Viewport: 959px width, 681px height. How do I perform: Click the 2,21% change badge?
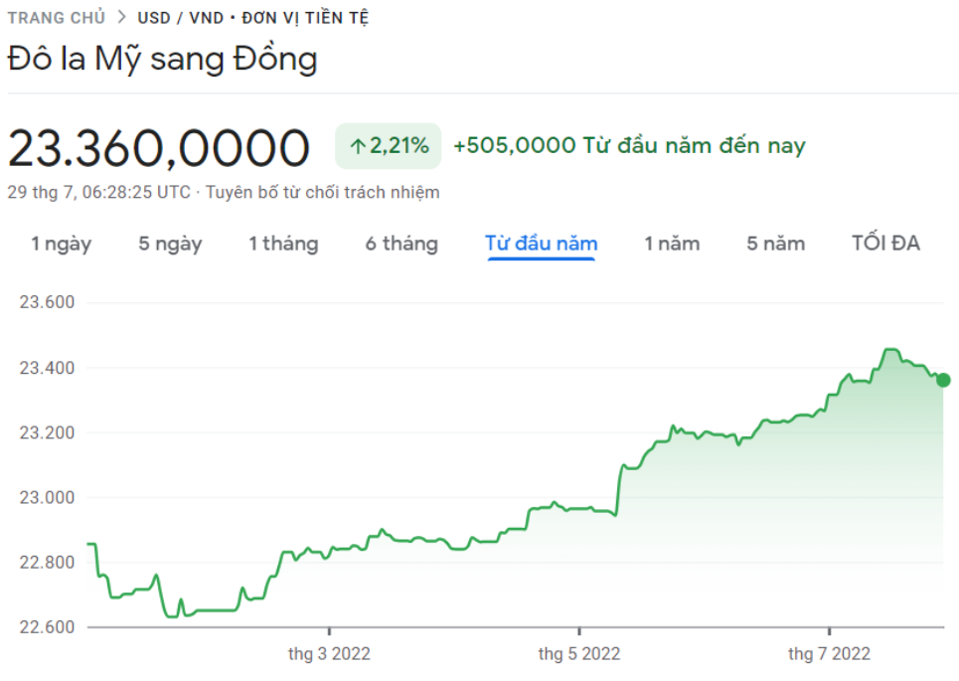click(x=389, y=145)
